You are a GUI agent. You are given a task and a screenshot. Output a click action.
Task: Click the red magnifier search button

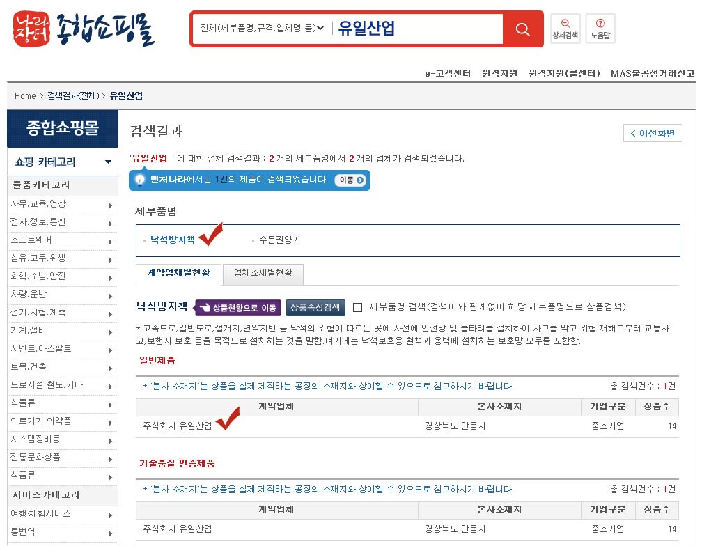(522, 29)
